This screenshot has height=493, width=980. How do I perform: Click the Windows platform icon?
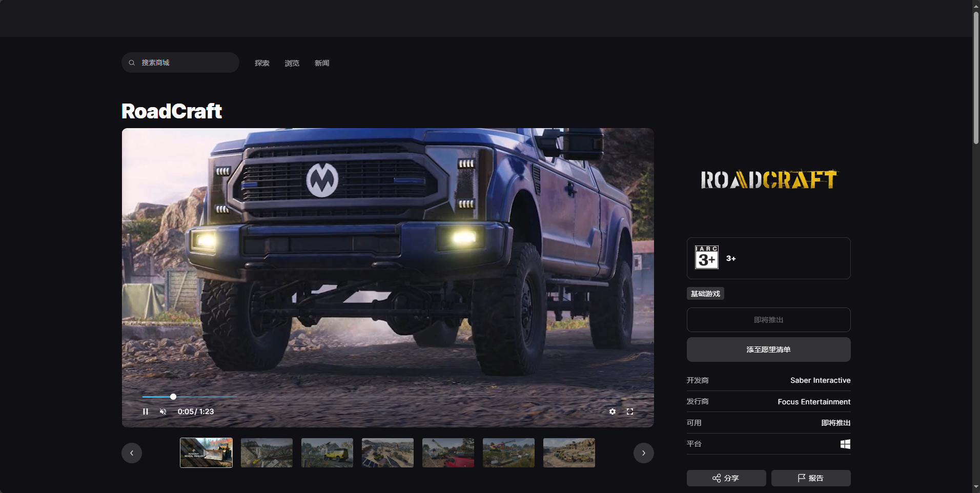[x=846, y=444]
